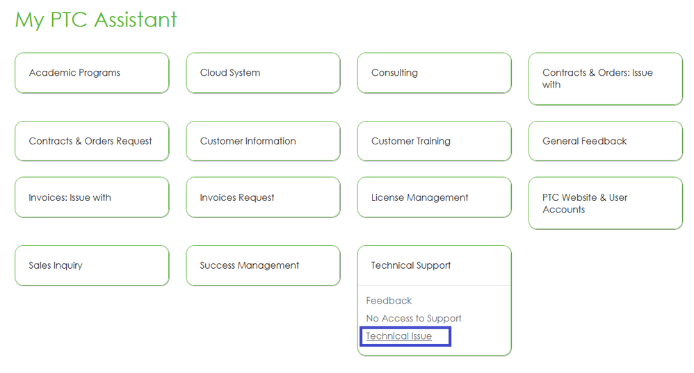Open Contracts & Orders Request
This screenshot has width=694, height=373.
(92, 141)
